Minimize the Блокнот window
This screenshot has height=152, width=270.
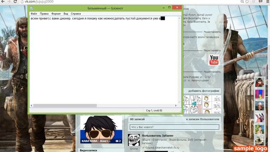tap(164, 8)
